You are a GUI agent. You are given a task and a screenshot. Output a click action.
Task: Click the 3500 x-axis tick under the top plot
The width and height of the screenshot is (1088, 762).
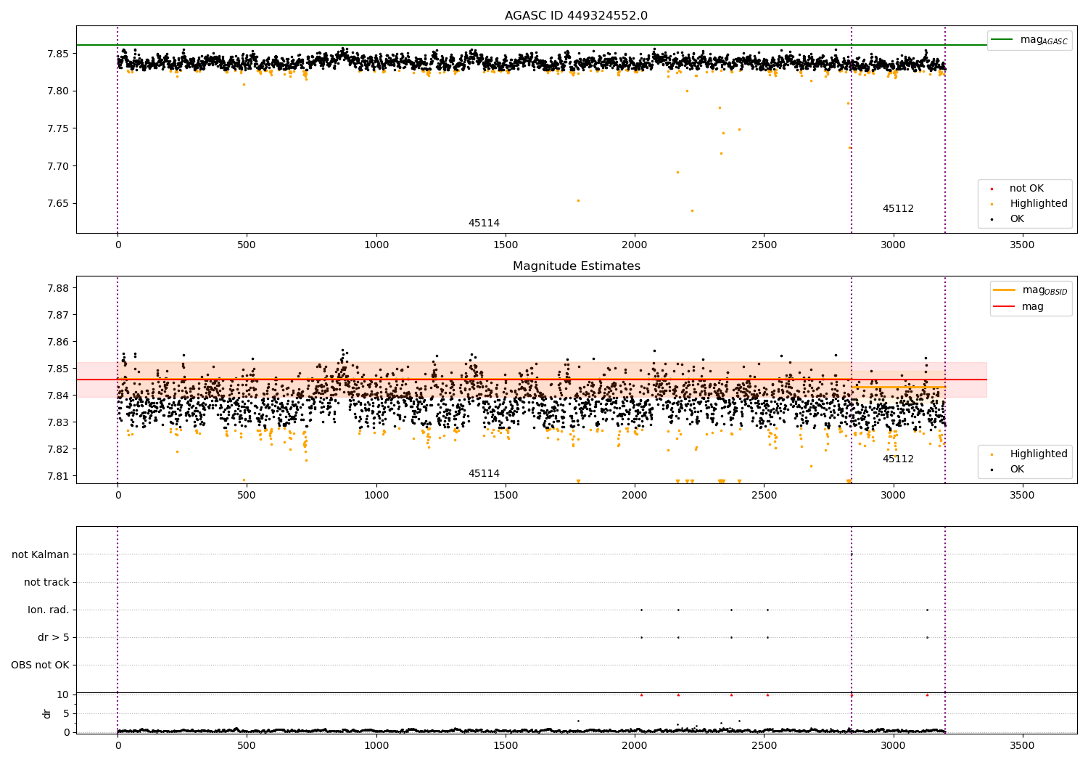1022,245
